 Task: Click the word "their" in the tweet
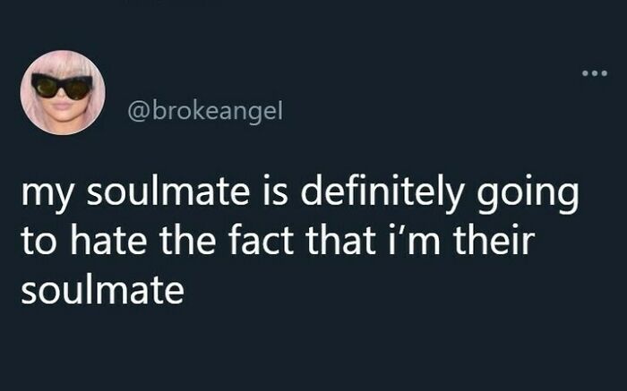click(x=494, y=241)
